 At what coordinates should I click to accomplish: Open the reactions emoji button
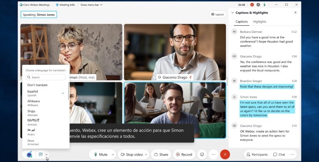[x=202, y=154]
